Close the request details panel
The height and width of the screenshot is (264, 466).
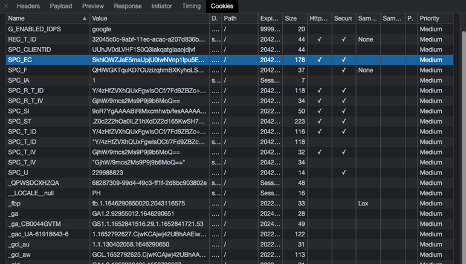tap(6, 6)
